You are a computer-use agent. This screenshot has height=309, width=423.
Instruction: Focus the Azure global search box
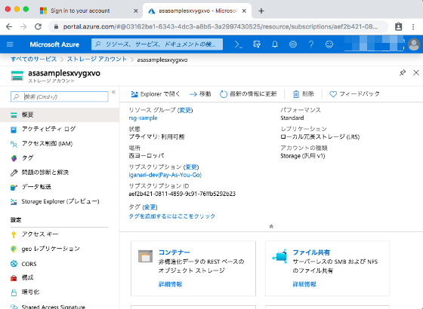[x=157, y=44]
